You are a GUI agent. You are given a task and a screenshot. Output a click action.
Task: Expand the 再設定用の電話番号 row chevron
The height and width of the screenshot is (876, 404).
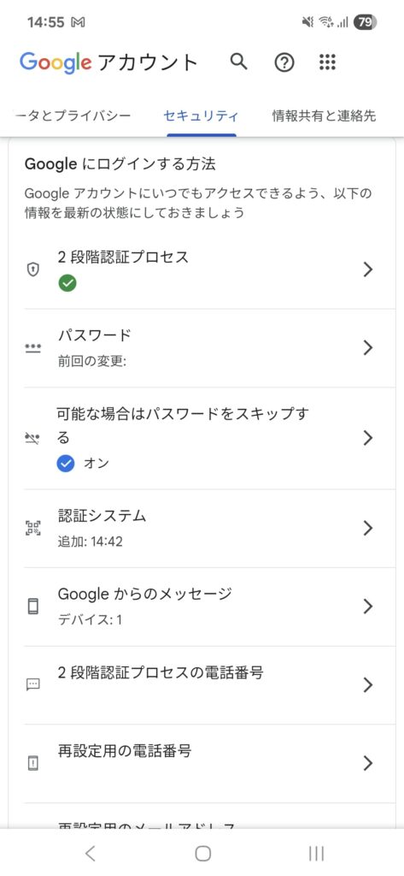click(368, 763)
